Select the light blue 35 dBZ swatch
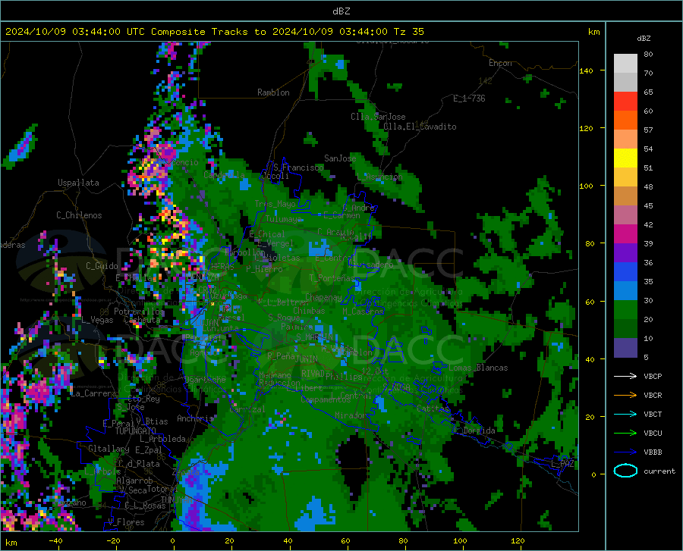This screenshot has width=683, height=551. click(x=625, y=291)
